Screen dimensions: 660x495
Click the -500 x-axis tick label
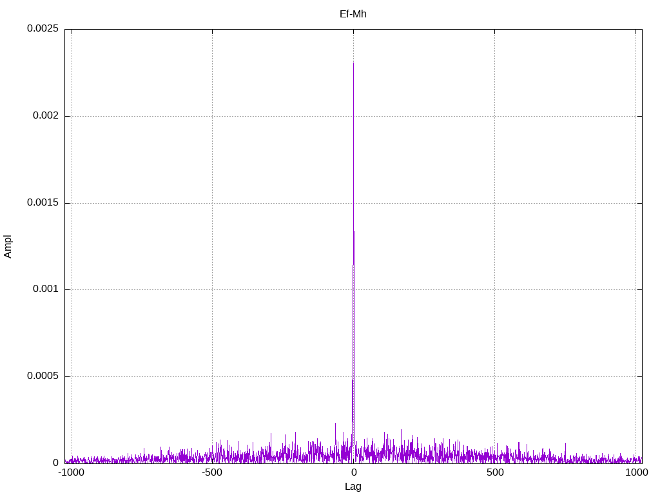[x=211, y=472]
